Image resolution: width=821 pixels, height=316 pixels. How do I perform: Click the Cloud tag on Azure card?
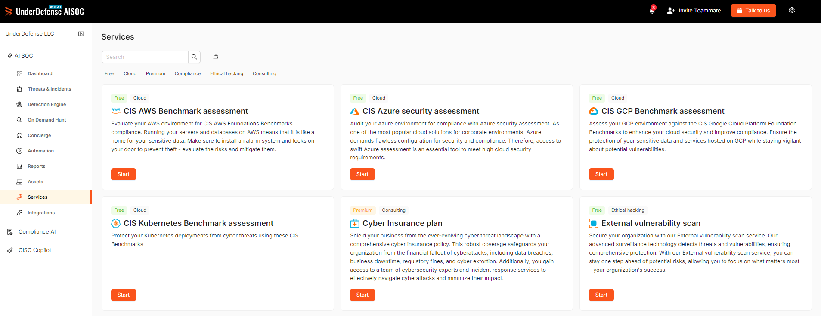379,98
